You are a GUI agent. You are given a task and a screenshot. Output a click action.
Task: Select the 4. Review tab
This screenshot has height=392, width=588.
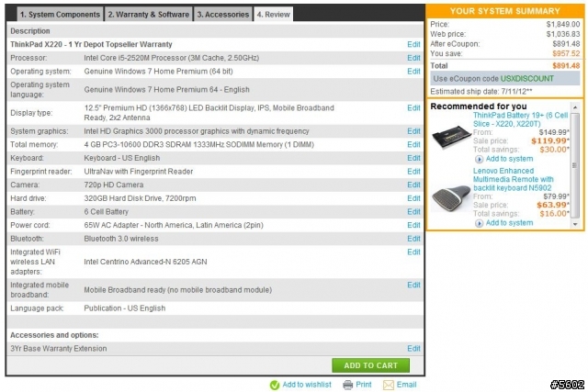274,15
